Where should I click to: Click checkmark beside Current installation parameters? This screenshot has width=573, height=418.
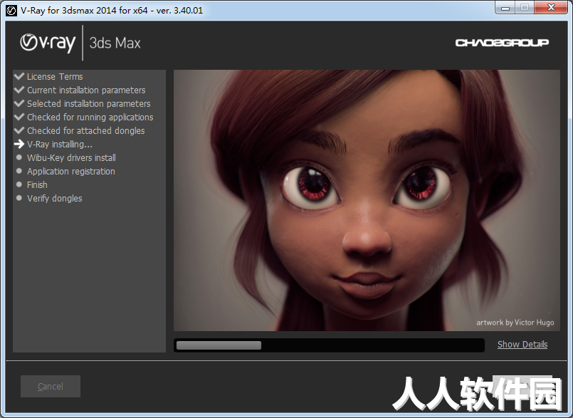click(x=19, y=90)
